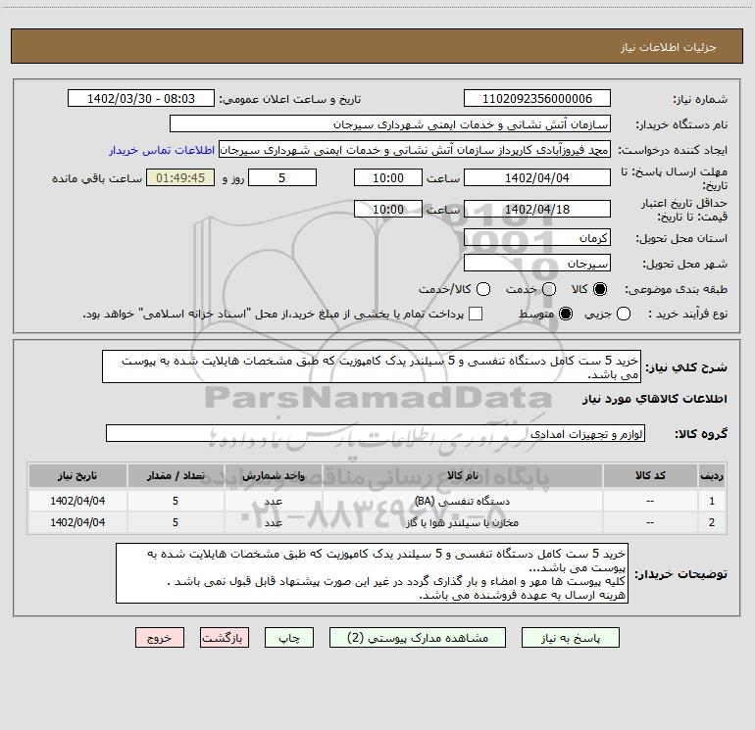Click the delivery province field کرمان
This screenshot has width=755, height=730.
click(x=537, y=237)
